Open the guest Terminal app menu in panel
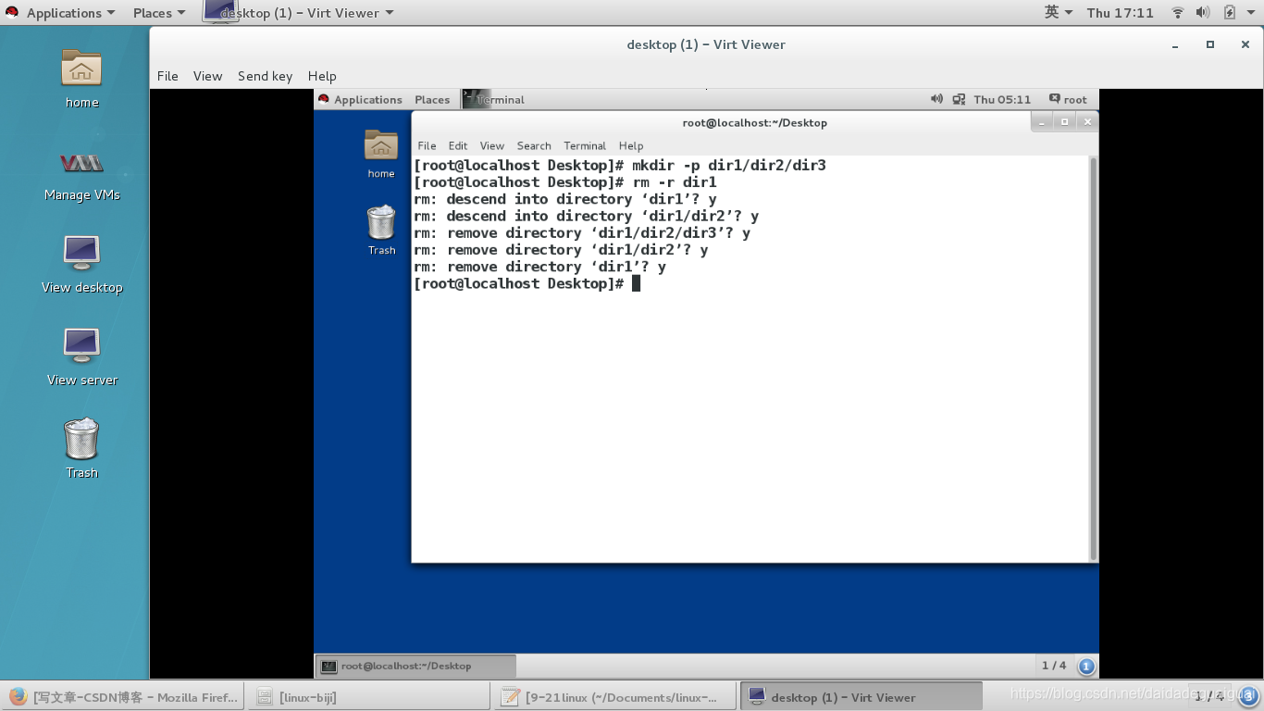 pyautogui.click(x=494, y=99)
